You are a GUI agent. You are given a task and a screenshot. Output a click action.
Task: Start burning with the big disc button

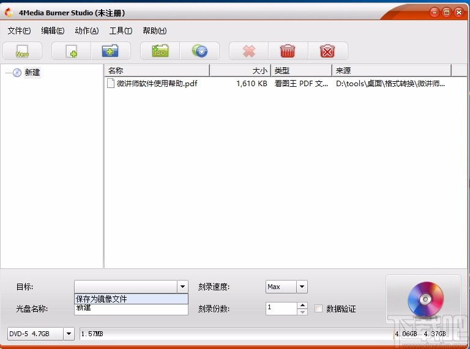pos(423,299)
